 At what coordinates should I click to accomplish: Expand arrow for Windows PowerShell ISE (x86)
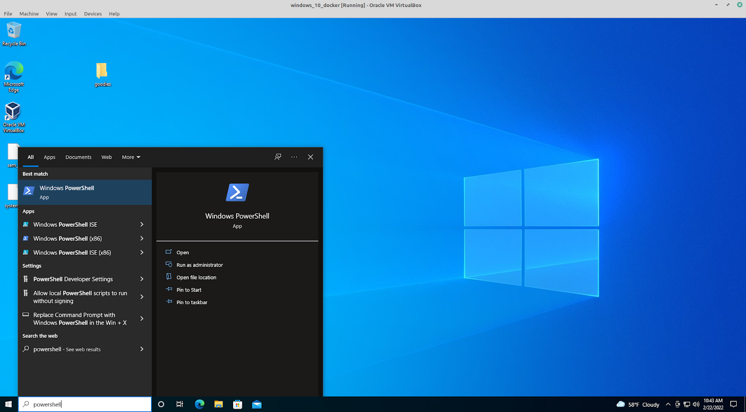142,252
